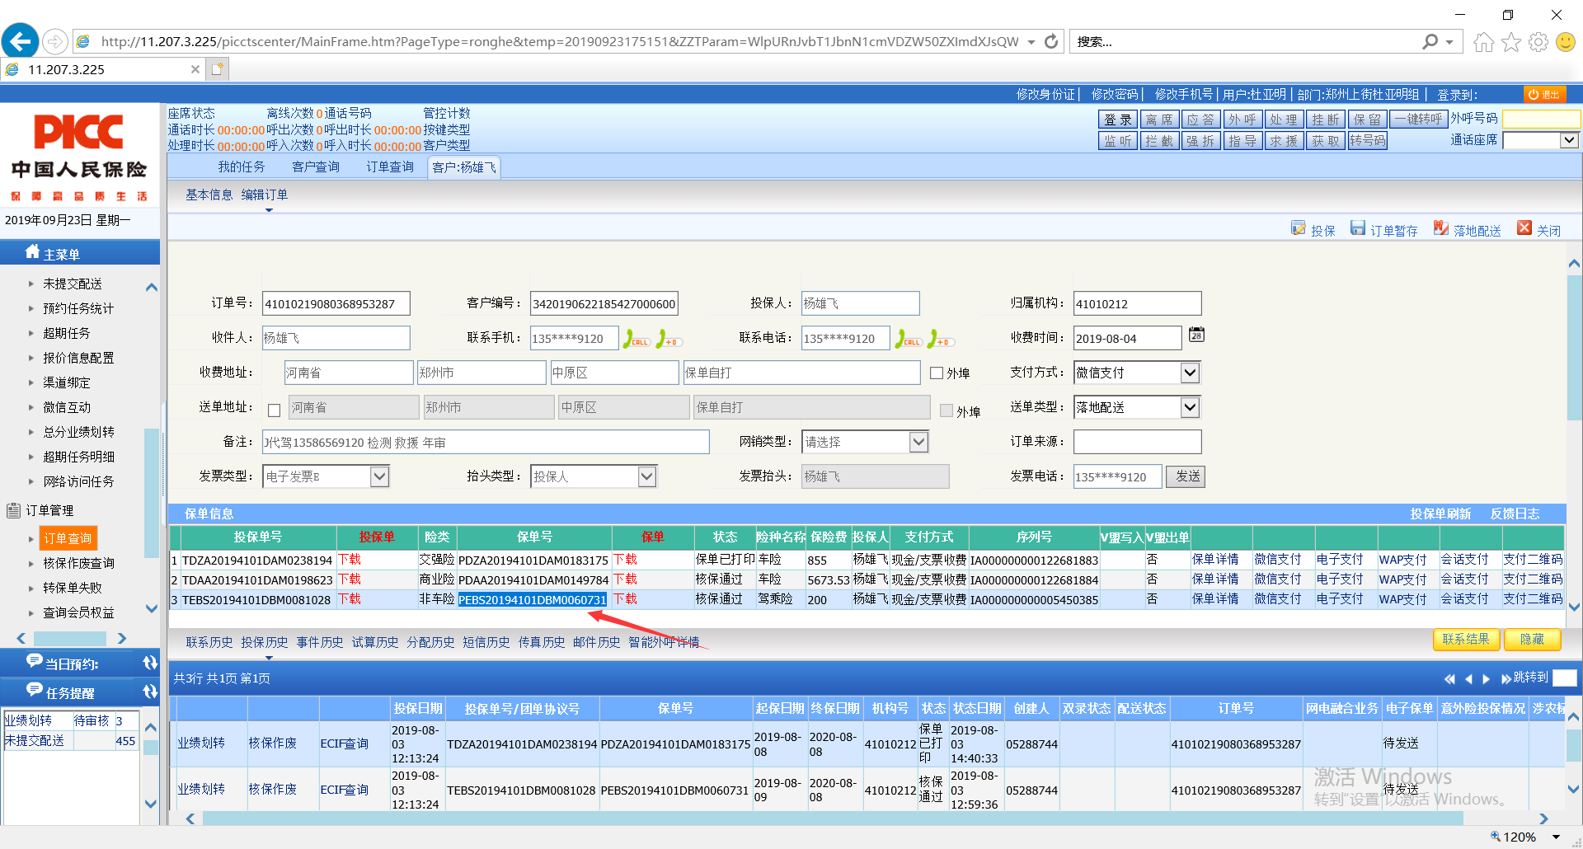Click the red 关闭 close icon

click(1524, 228)
